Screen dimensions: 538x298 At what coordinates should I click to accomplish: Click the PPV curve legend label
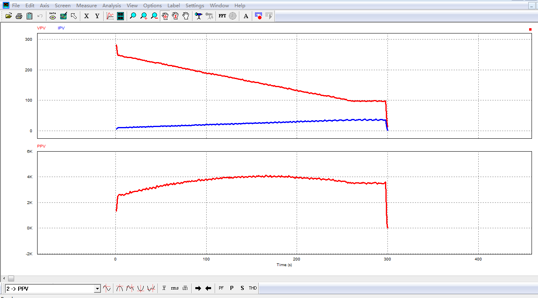point(41,146)
